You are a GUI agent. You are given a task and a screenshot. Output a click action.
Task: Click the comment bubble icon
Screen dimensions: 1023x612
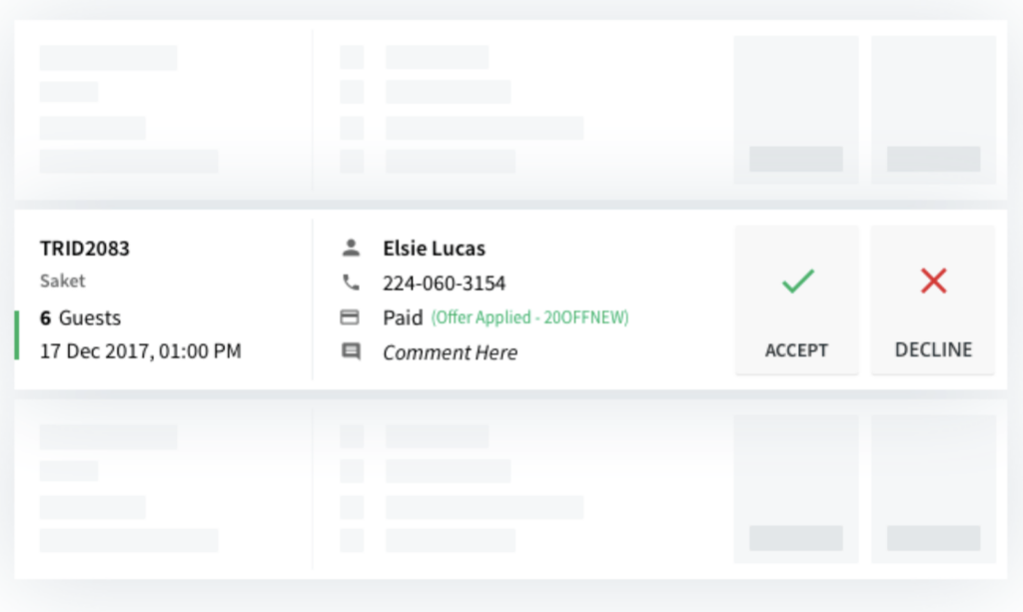pyautogui.click(x=351, y=352)
